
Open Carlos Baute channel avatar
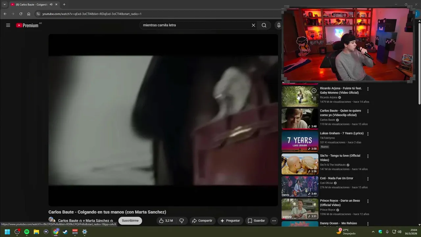pos(52,220)
